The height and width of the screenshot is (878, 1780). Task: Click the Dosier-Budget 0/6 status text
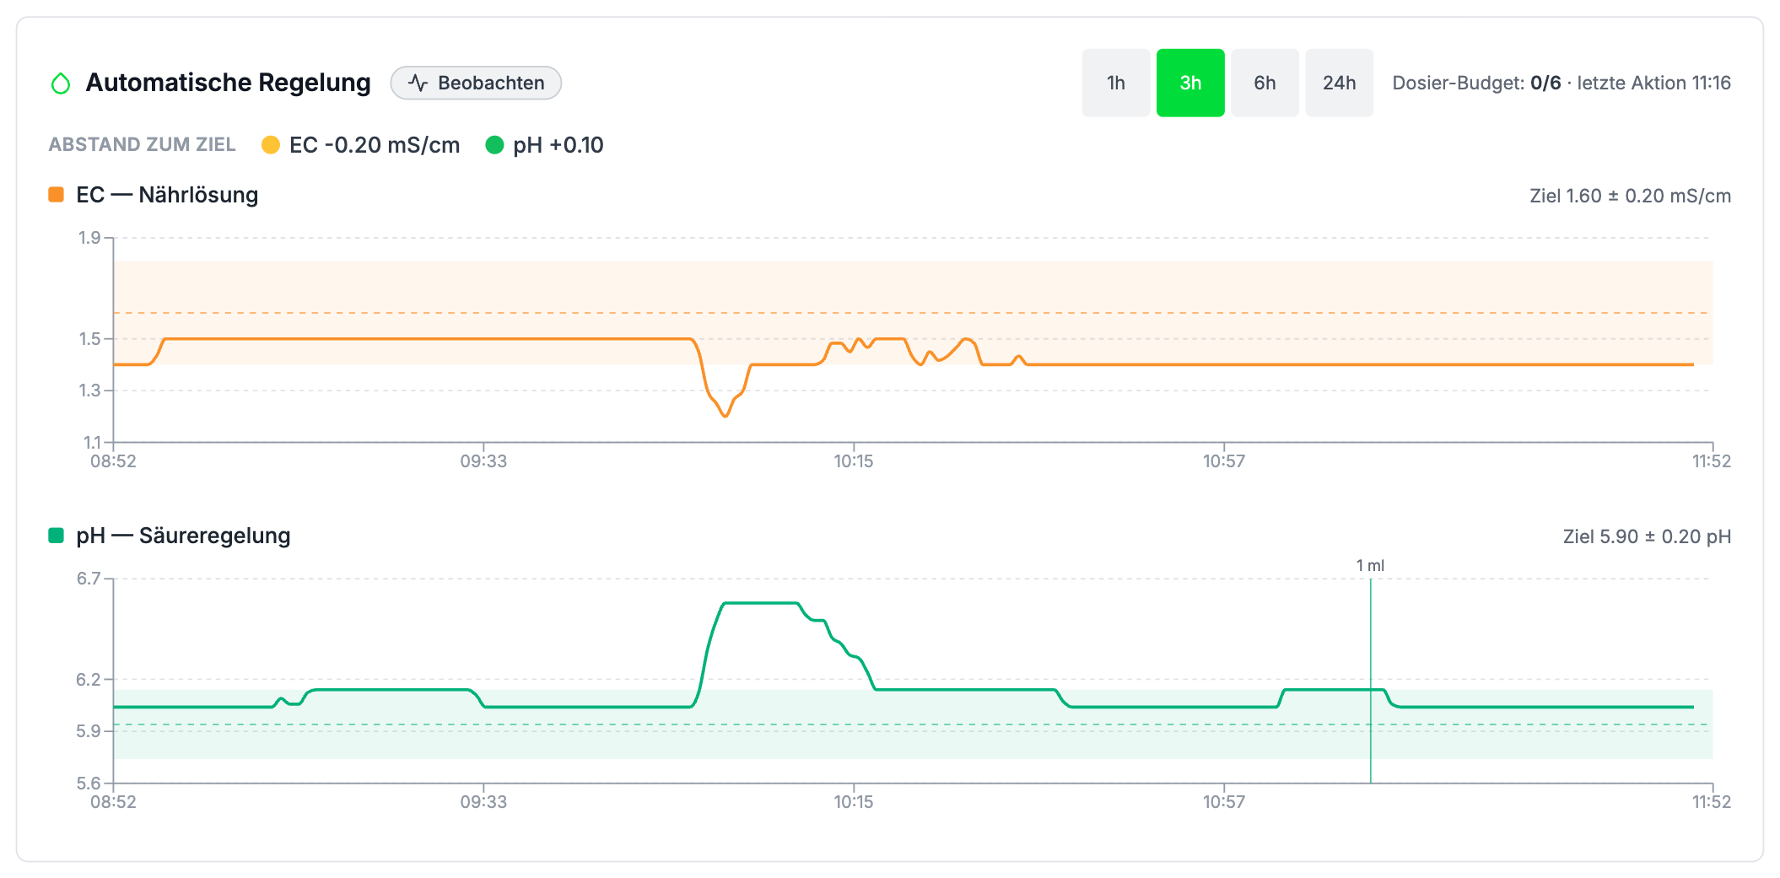[1476, 83]
